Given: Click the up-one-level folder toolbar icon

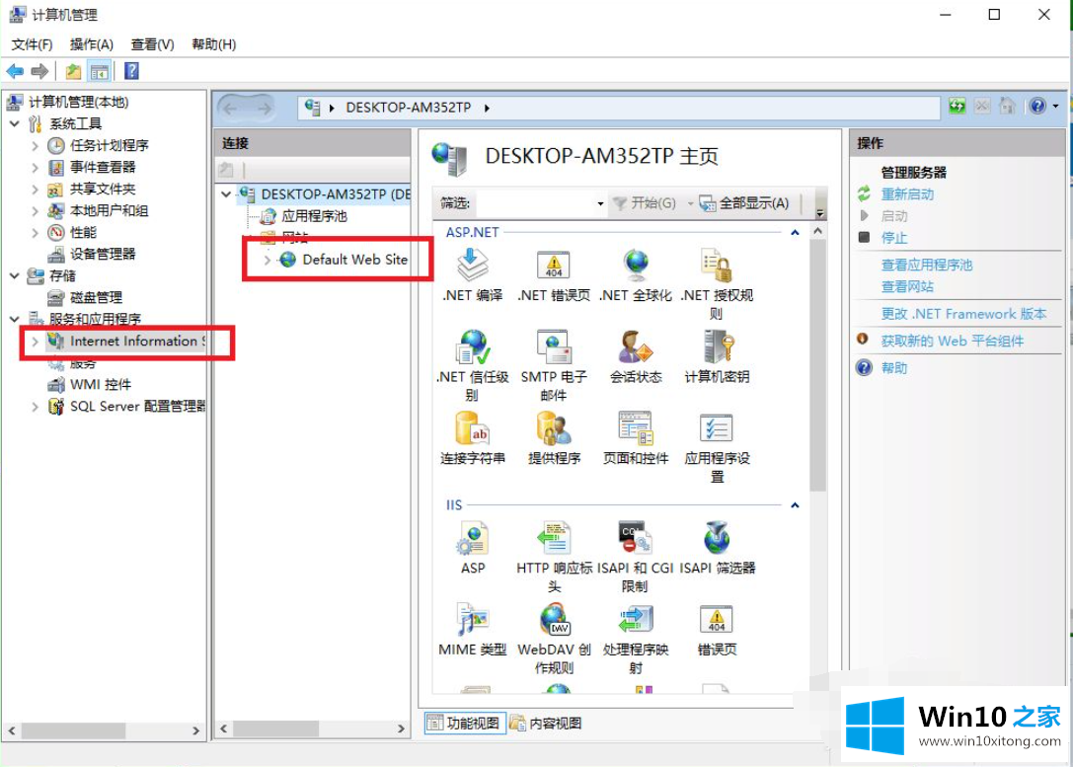Looking at the screenshot, I should 73,71.
